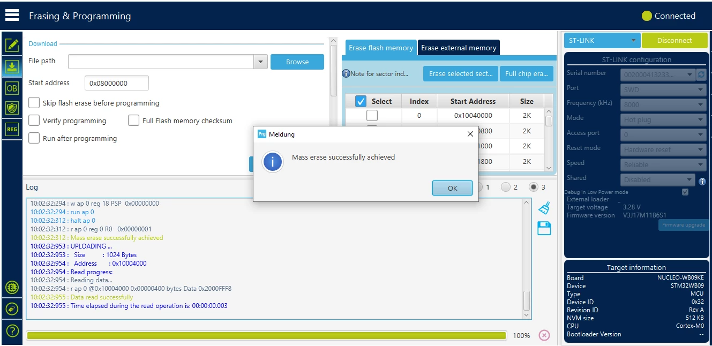712x346 pixels.
Task: Enable Skip flash erase before programming
Action: [34, 103]
